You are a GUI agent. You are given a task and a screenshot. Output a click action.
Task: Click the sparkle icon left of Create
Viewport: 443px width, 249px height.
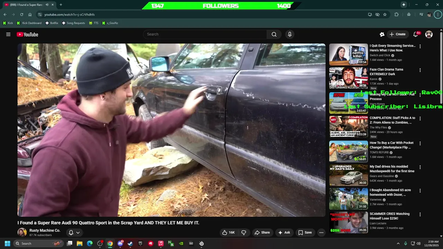382,34
